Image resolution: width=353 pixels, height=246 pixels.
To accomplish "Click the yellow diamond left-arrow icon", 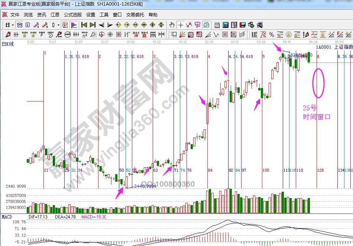I will tap(119, 25).
